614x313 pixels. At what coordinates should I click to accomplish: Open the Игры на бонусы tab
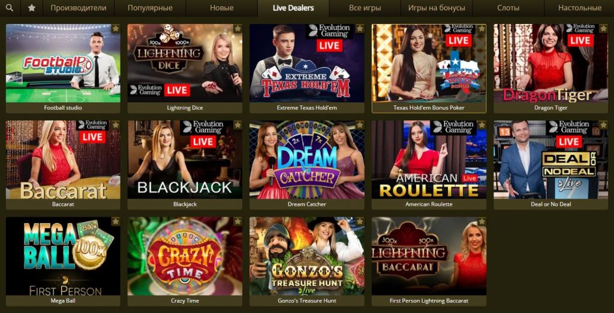[x=437, y=8]
